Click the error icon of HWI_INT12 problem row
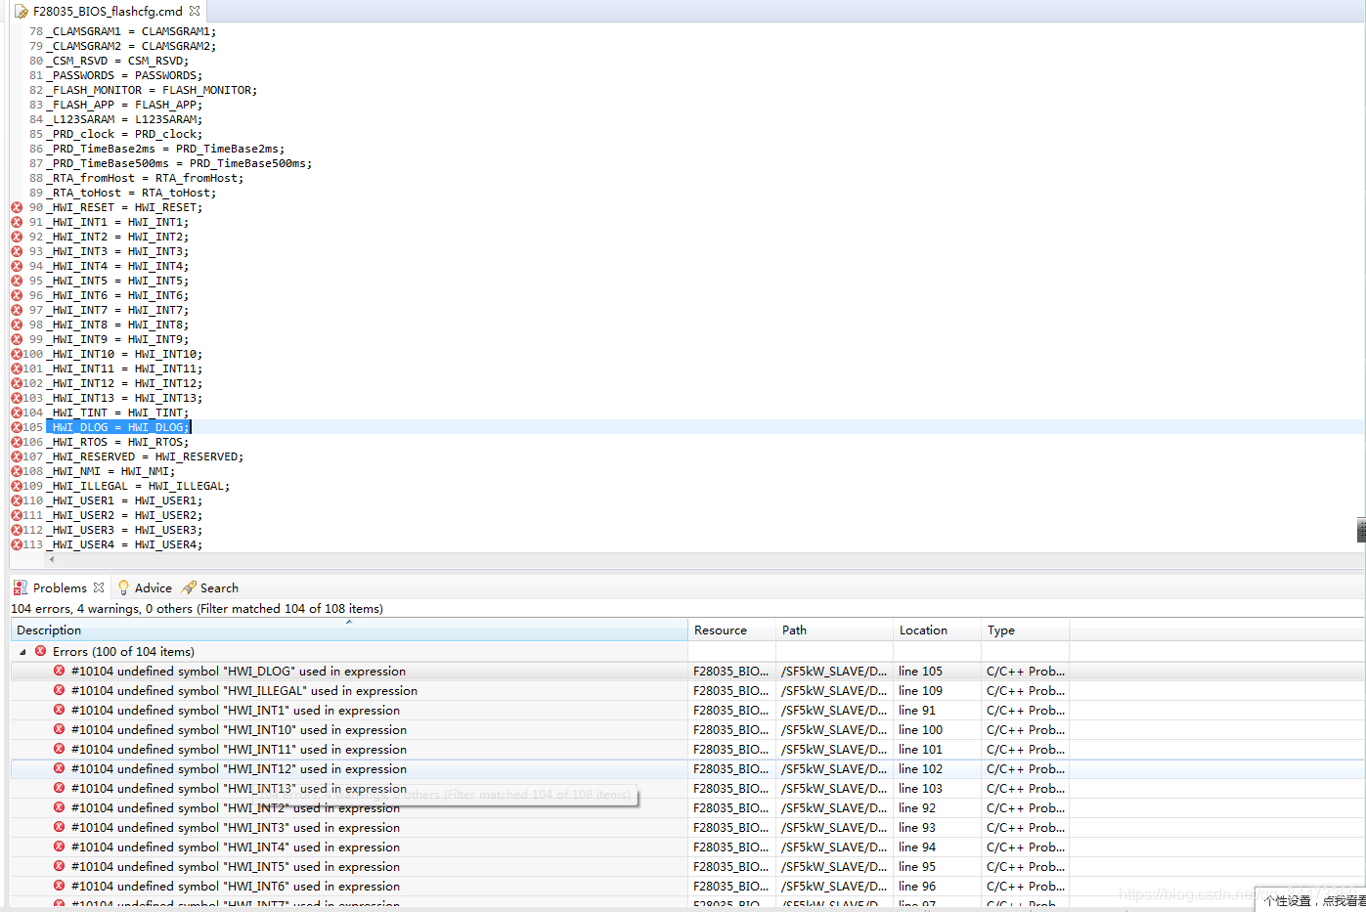Viewport: 1366px width, 912px height. [x=59, y=768]
